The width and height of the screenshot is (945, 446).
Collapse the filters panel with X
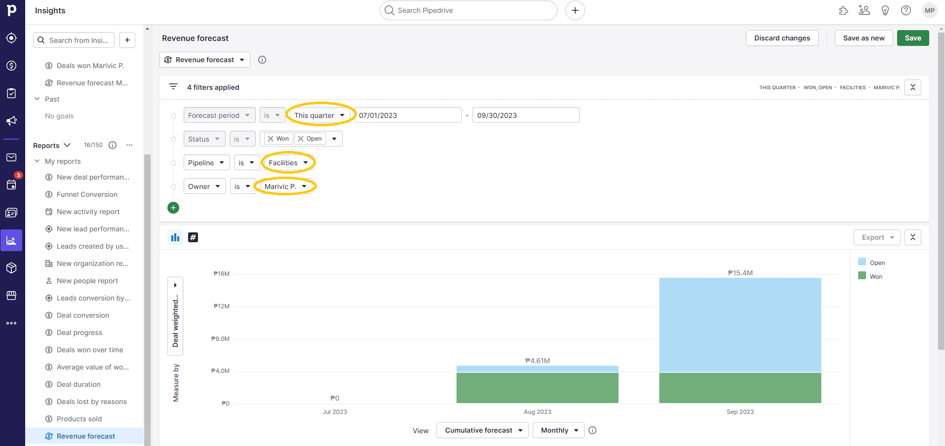point(913,87)
